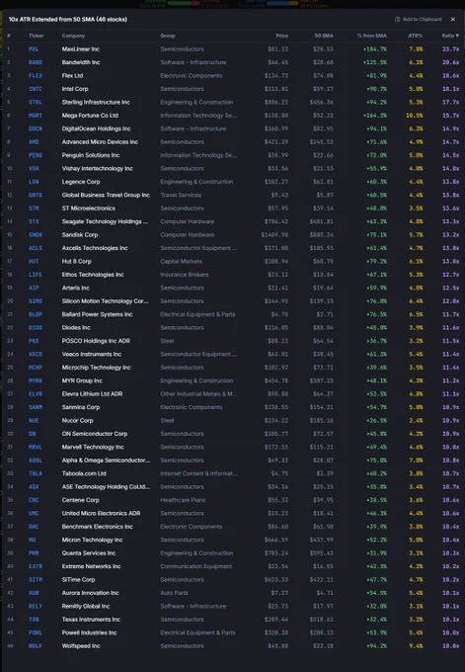Open the PENG ticker link
The width and height of the screenshot is (465, 672).
click(36, 155)
